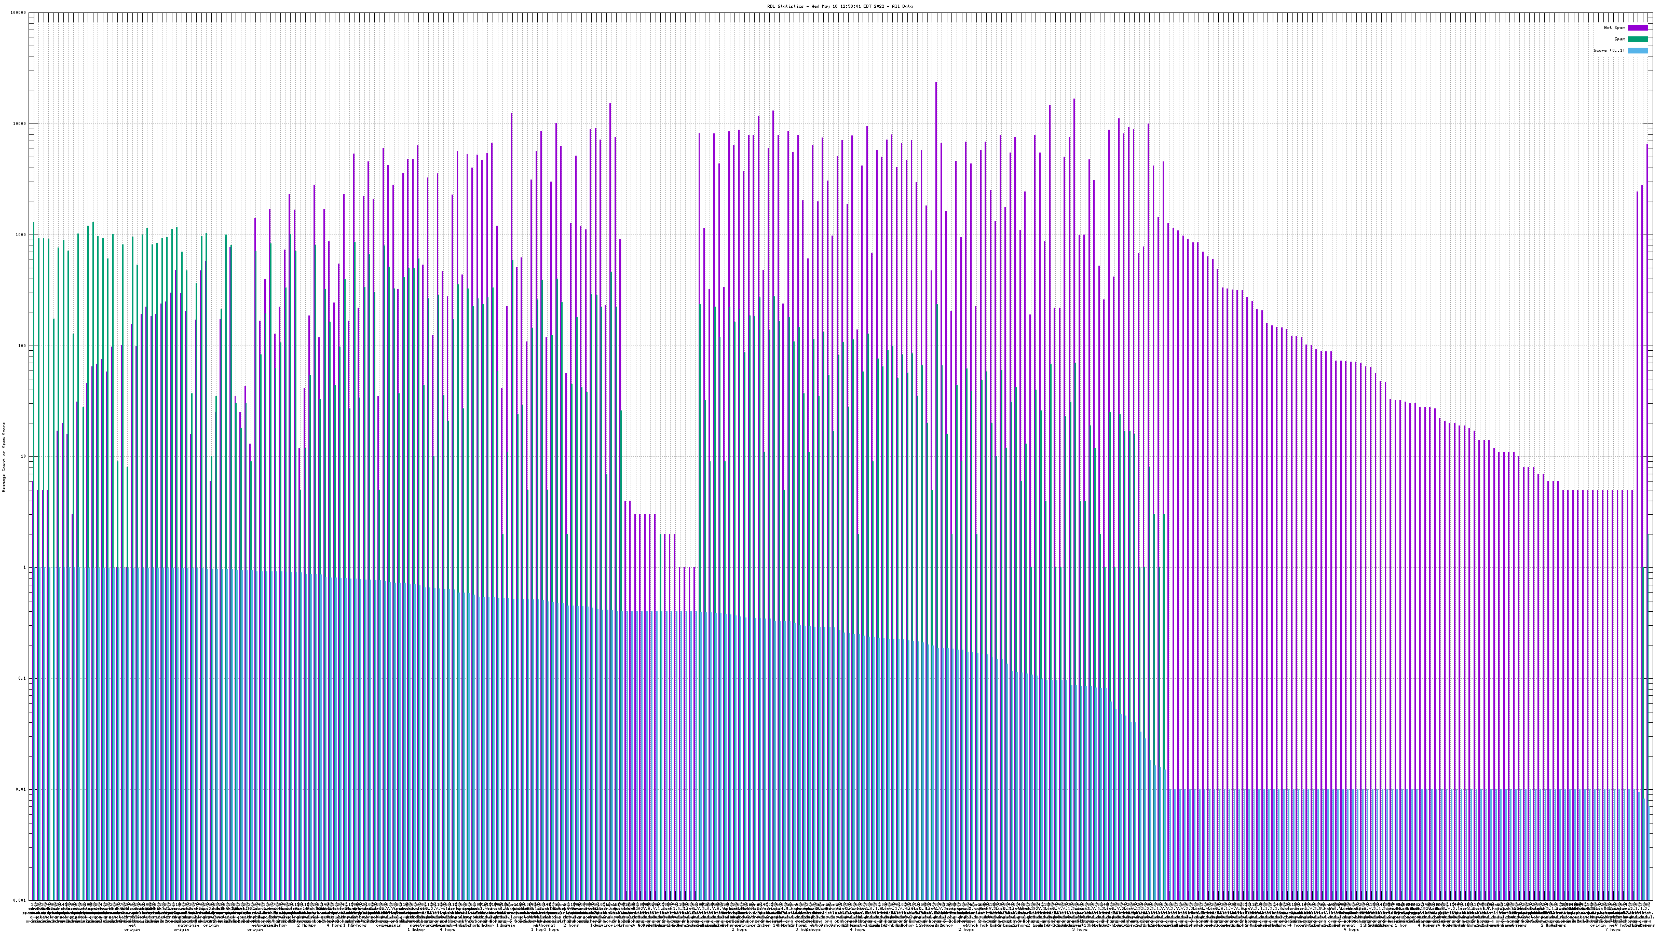Click the 'Message Count or Spam Score' axis label

tap(4, 457)
